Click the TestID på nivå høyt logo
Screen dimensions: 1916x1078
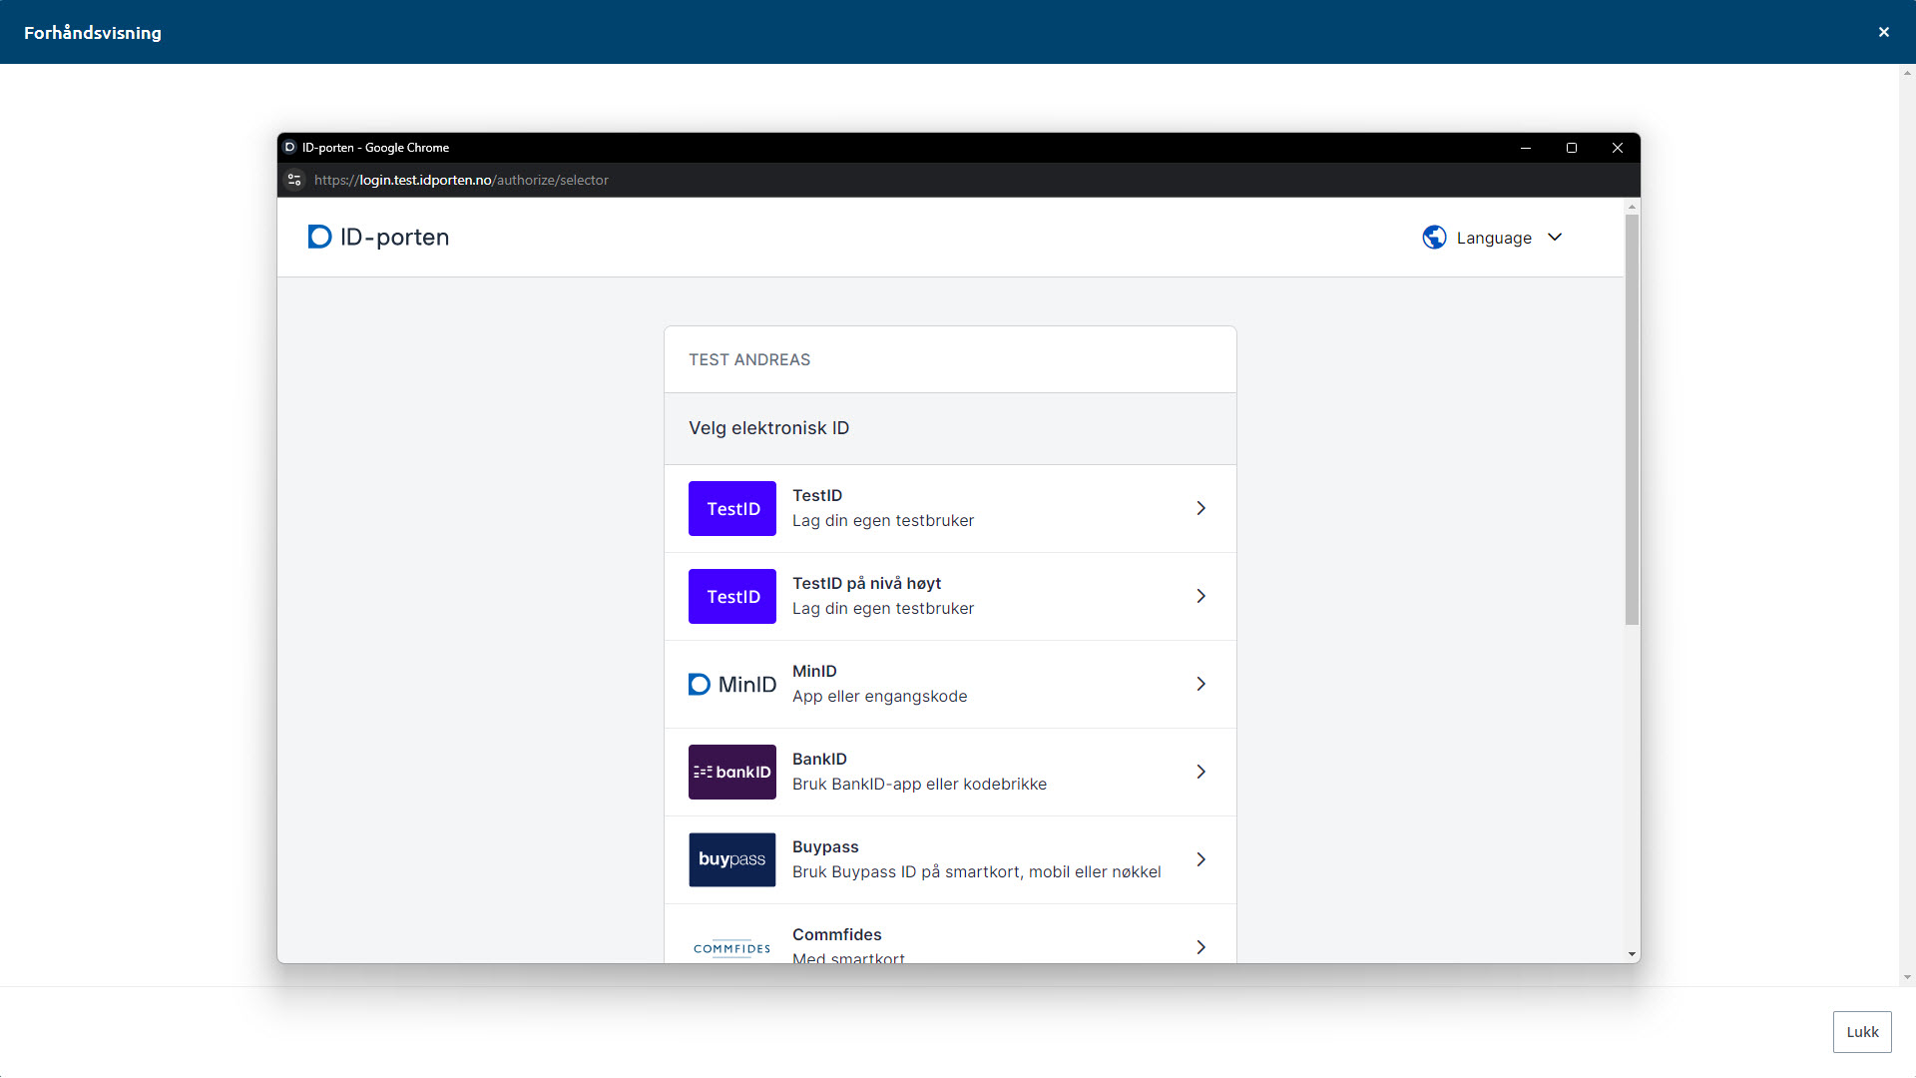[x=731, y=597]
